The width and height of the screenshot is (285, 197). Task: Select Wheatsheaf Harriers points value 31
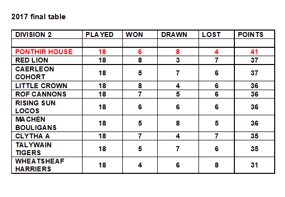(x=254, y=165)
